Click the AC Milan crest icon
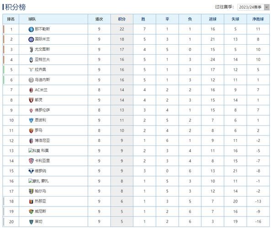272x228 pixels. pyautogui.click(x=31, y=90)
